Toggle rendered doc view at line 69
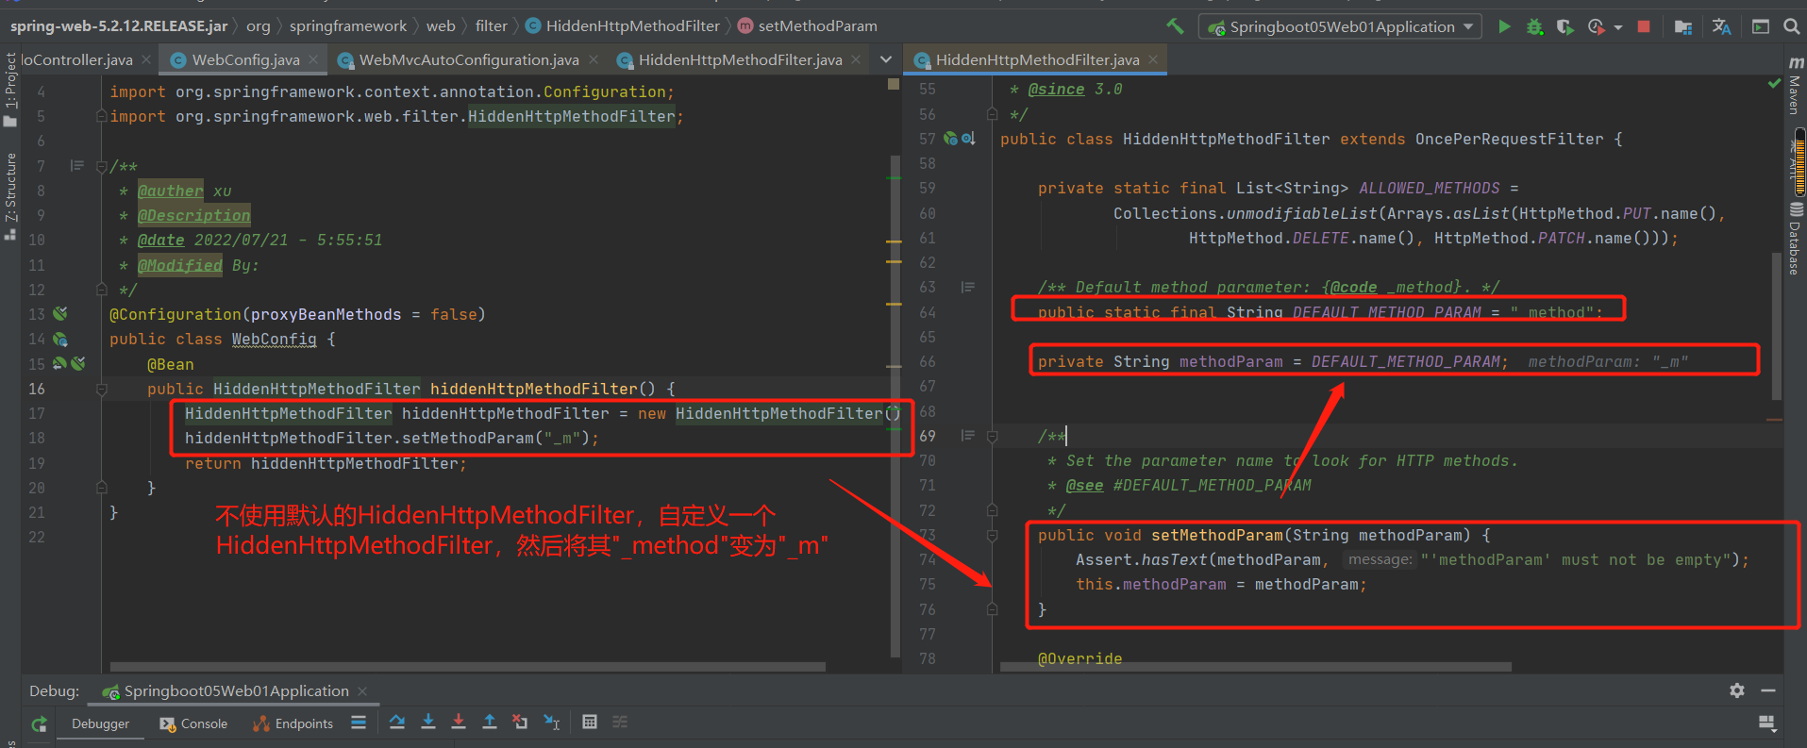 coord(967,435)
